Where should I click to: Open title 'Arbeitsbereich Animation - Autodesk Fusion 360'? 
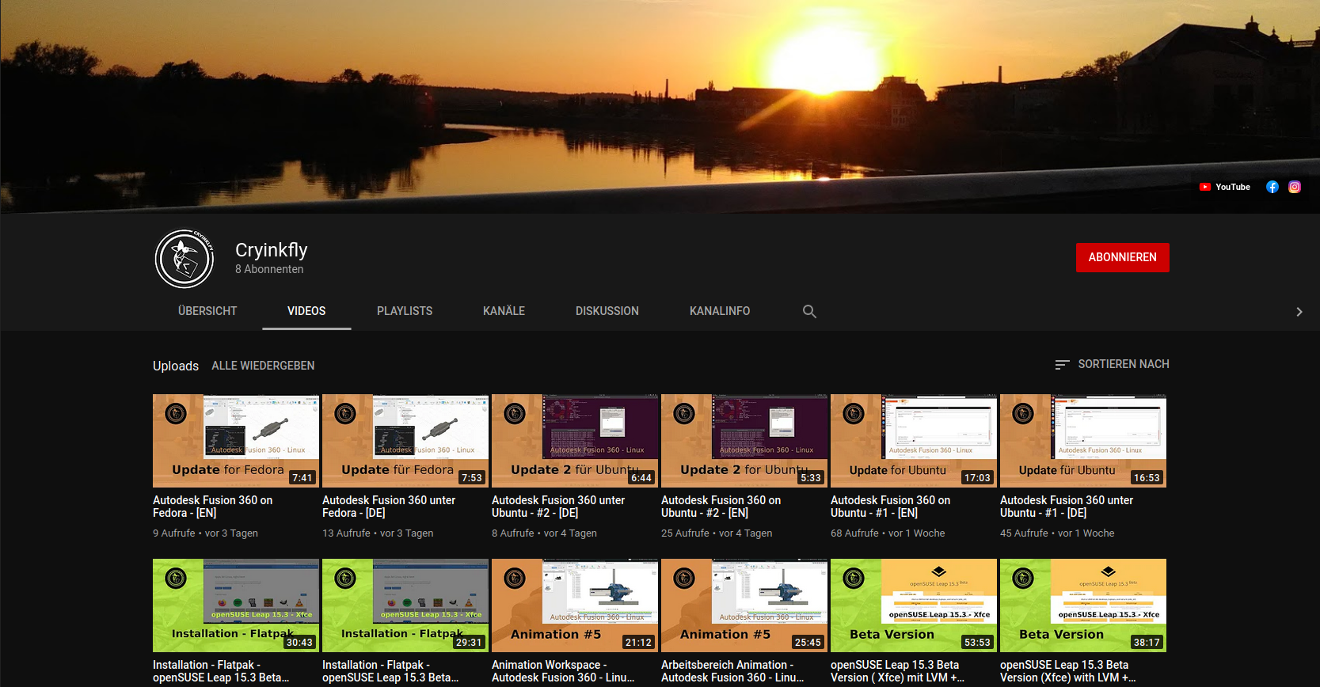point(732,671)
